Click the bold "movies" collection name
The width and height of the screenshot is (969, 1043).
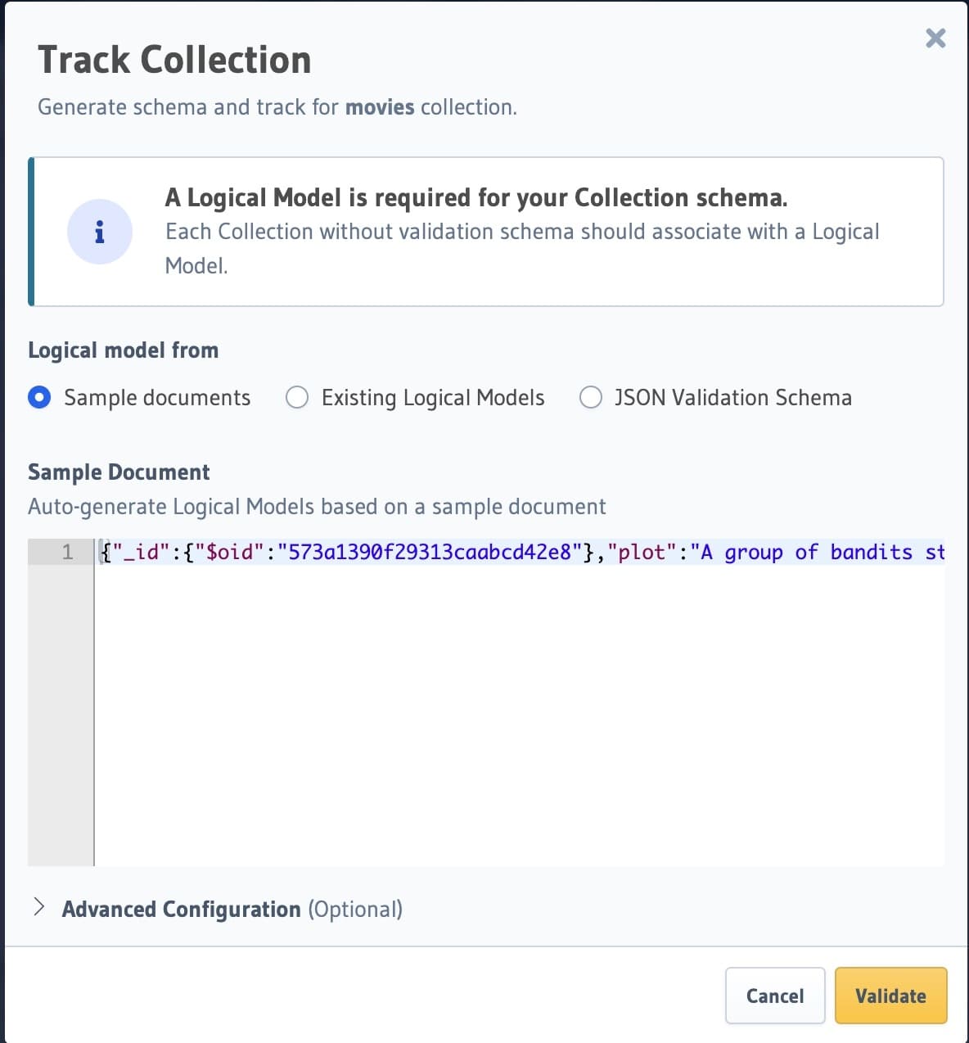380,107
